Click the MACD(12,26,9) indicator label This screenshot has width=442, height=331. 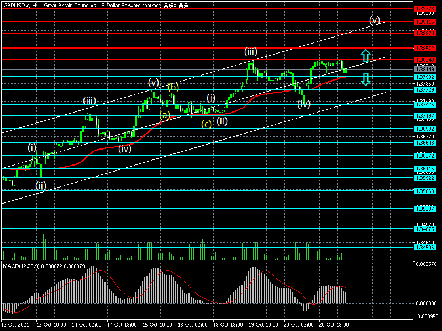tap(44, 266)
